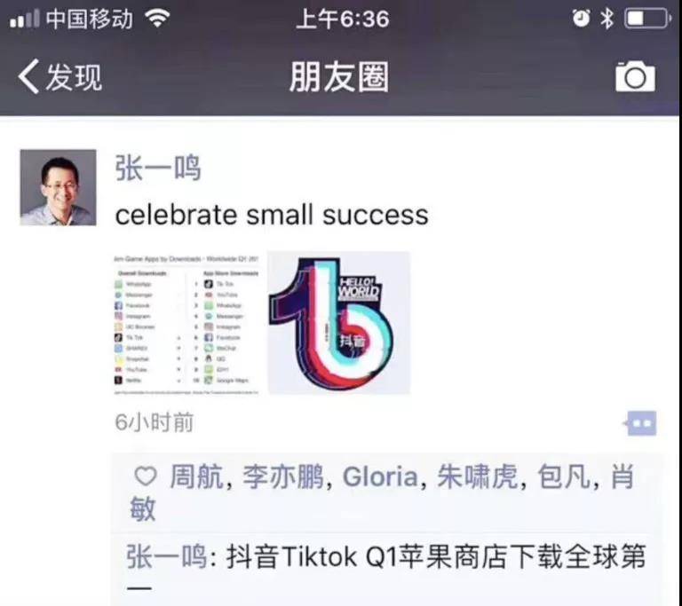Tap the battery indicator icon

point(647,19)
